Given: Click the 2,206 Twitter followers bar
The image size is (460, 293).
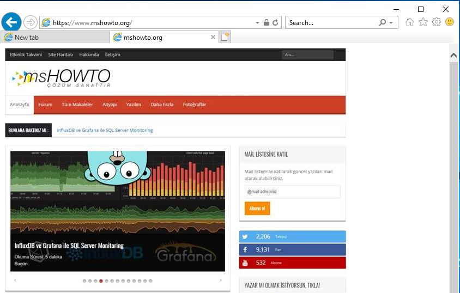Looking at the screenshot, I should click(x=292, y=236).
